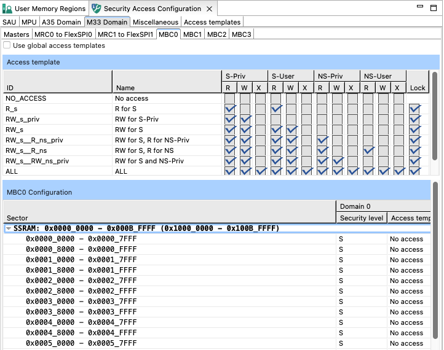Select sector 0x0003_0000 - 0x0003_7FFF row
Viewport: 444px width, 350px height.
(81, 301)
